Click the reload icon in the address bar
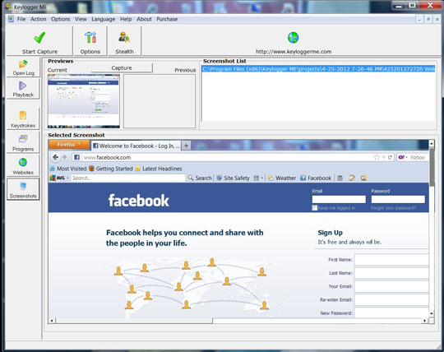The width and height of the screenshot is (444, 352). (390, 157)
